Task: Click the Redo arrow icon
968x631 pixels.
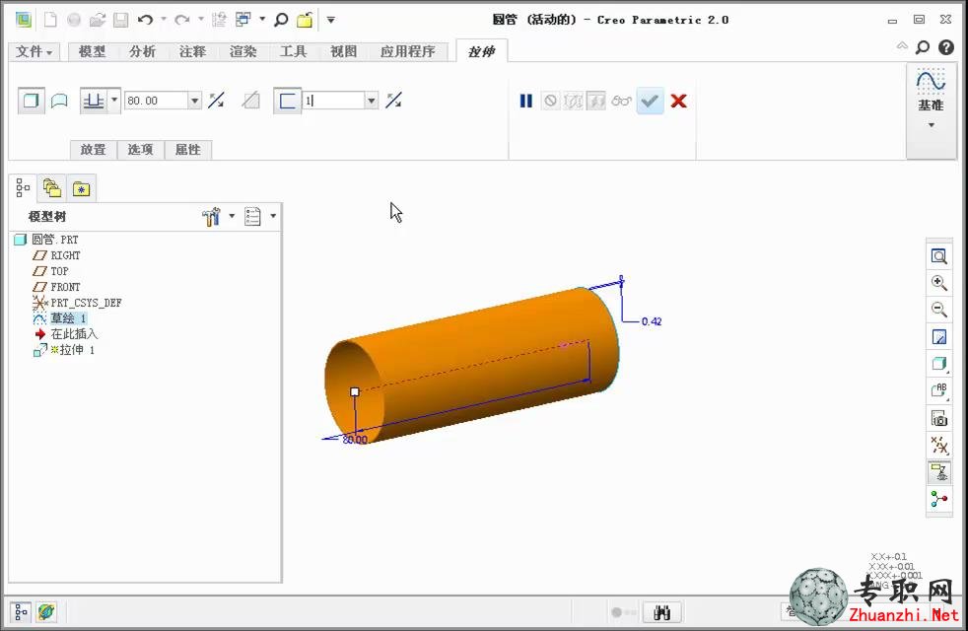Action: pyautogui.click(x=181, y=20)
